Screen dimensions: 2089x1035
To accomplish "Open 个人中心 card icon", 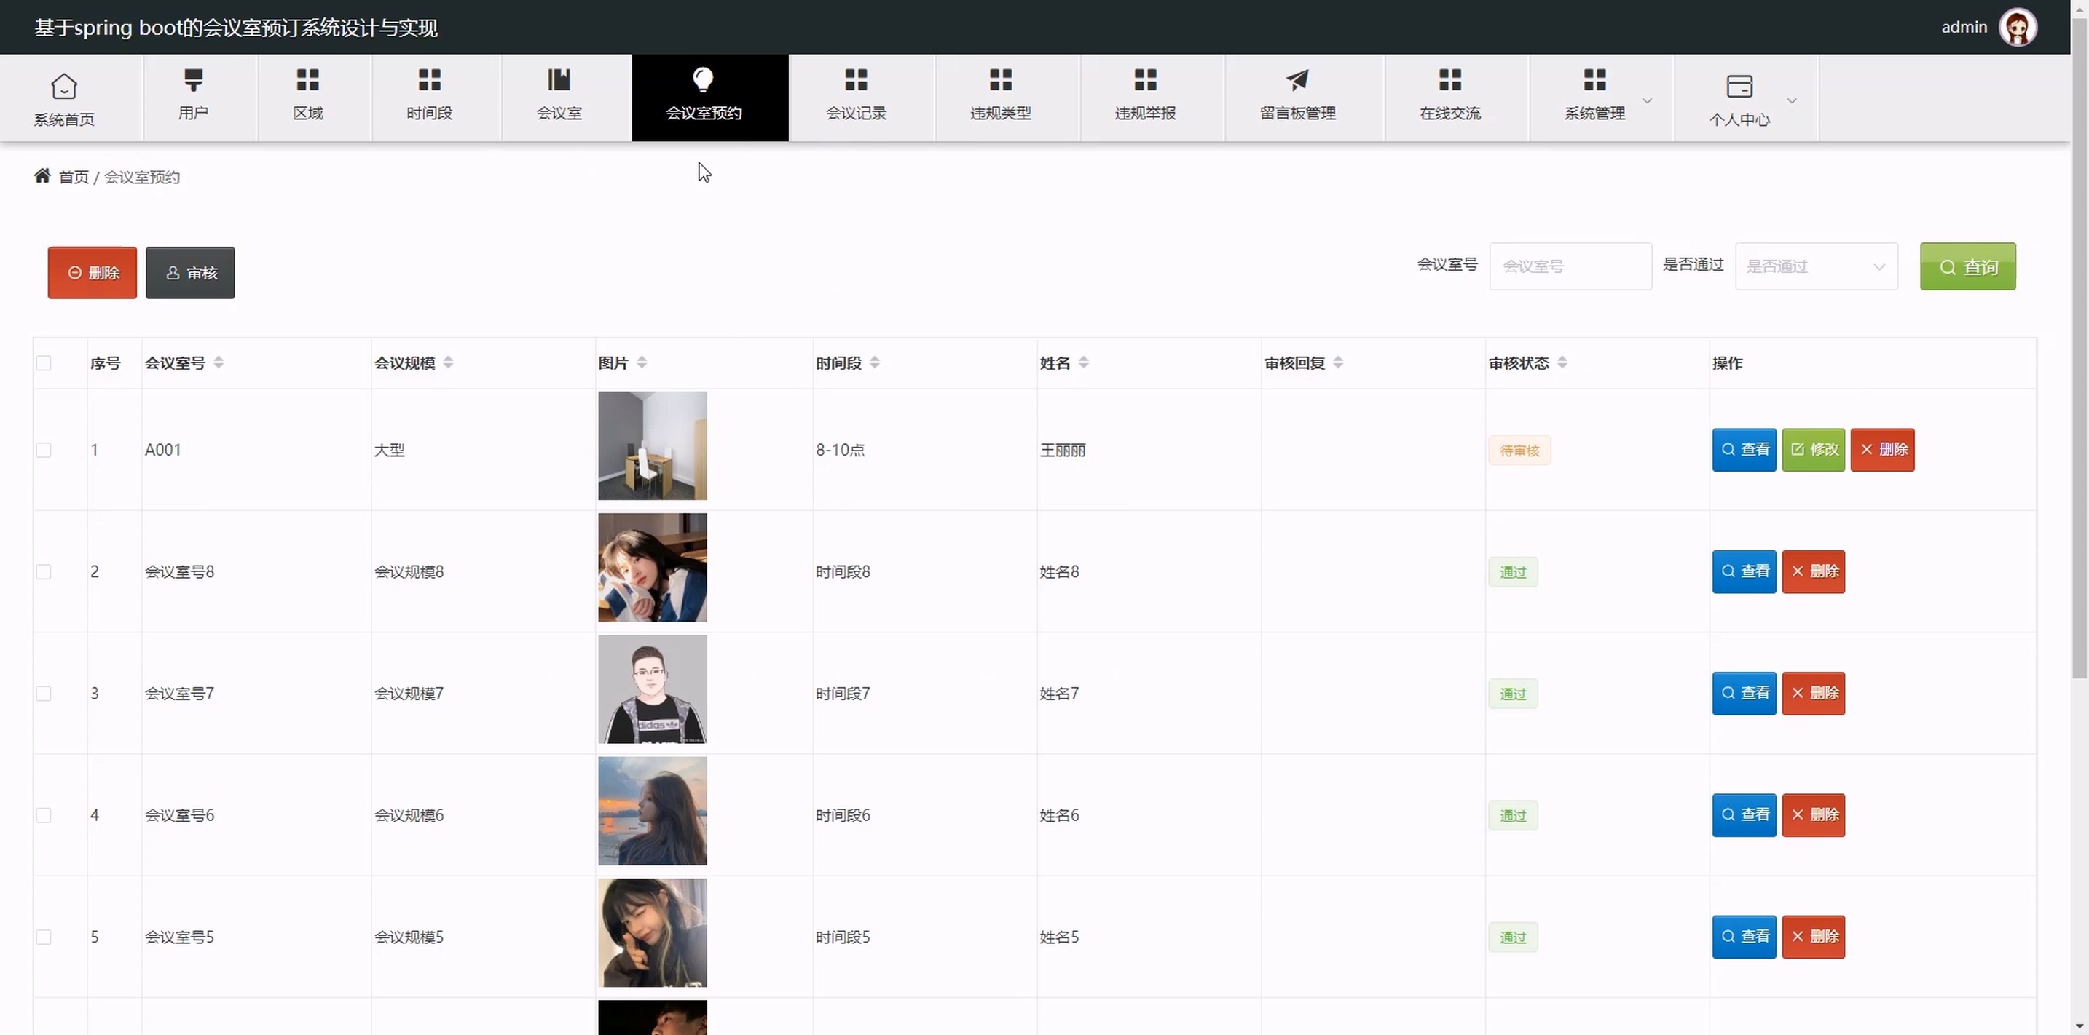I will coord(1739,86).
